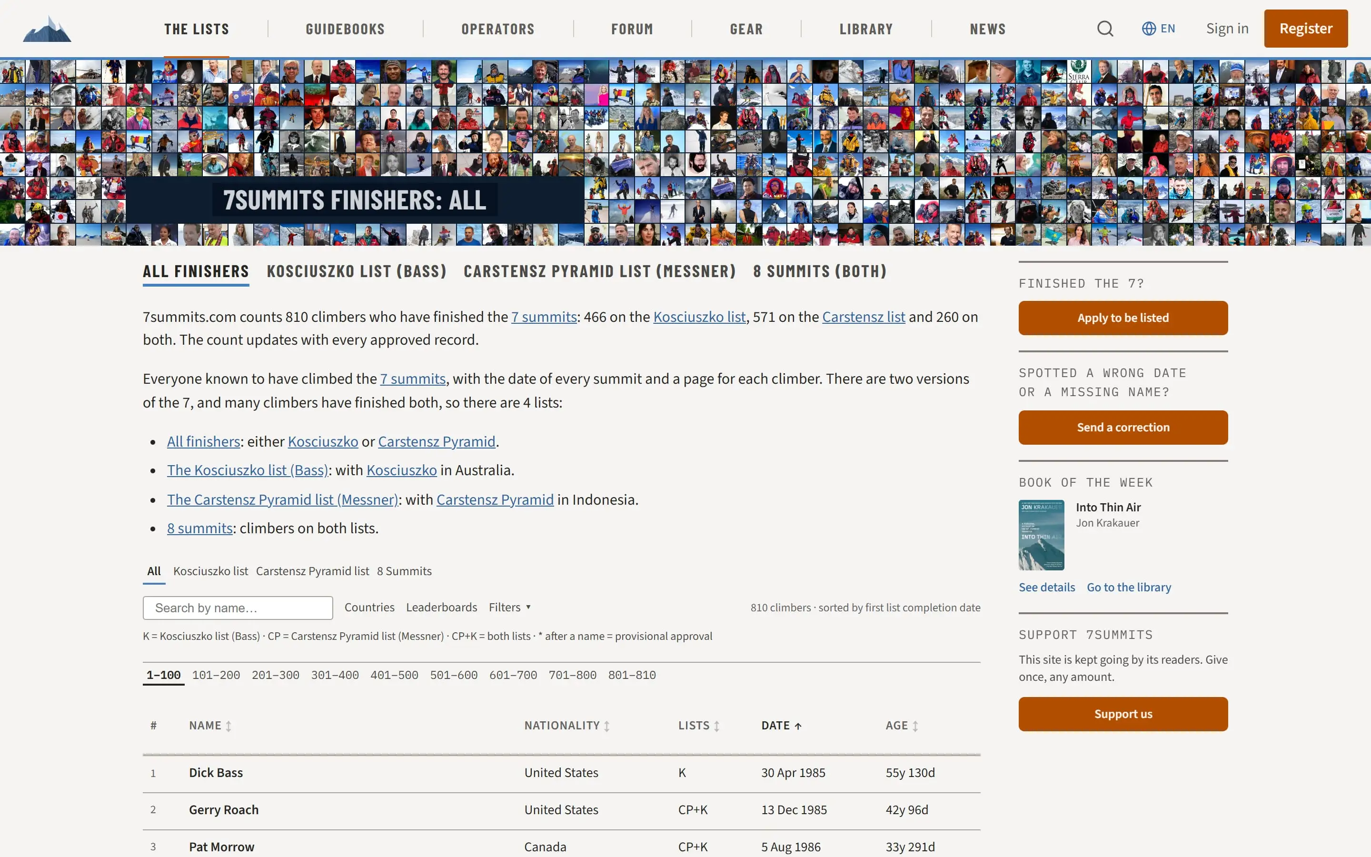
Task: Choose the small 8 Summits filter tab
Action: point(404,571)
